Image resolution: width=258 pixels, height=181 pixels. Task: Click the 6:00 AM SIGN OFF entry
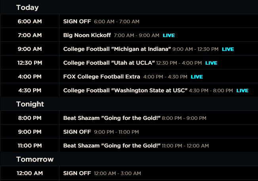click(x=77, y=21)
